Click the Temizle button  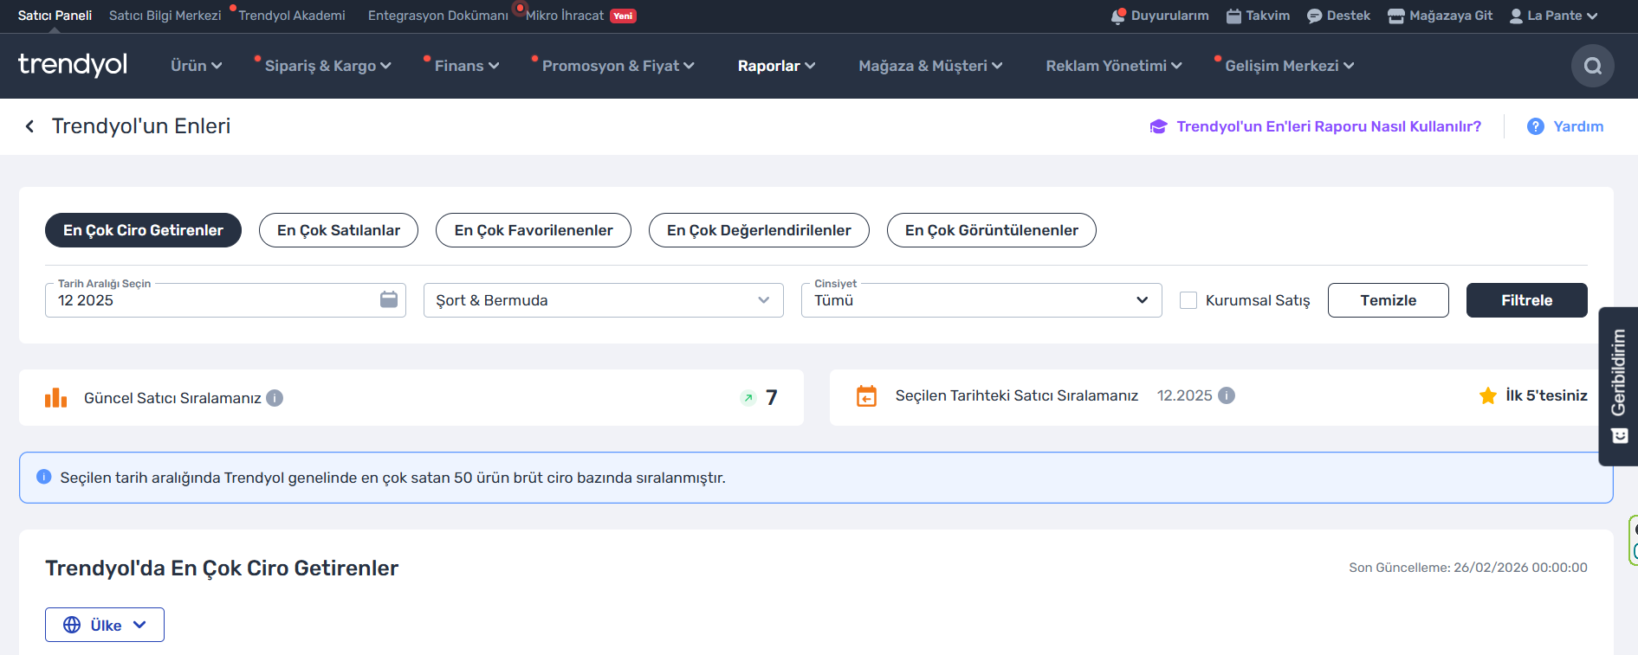pos(1389,300)
